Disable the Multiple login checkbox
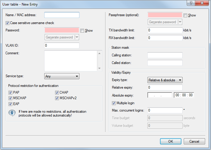The height and width of the screenshot is (150, 211). [114, 103]
